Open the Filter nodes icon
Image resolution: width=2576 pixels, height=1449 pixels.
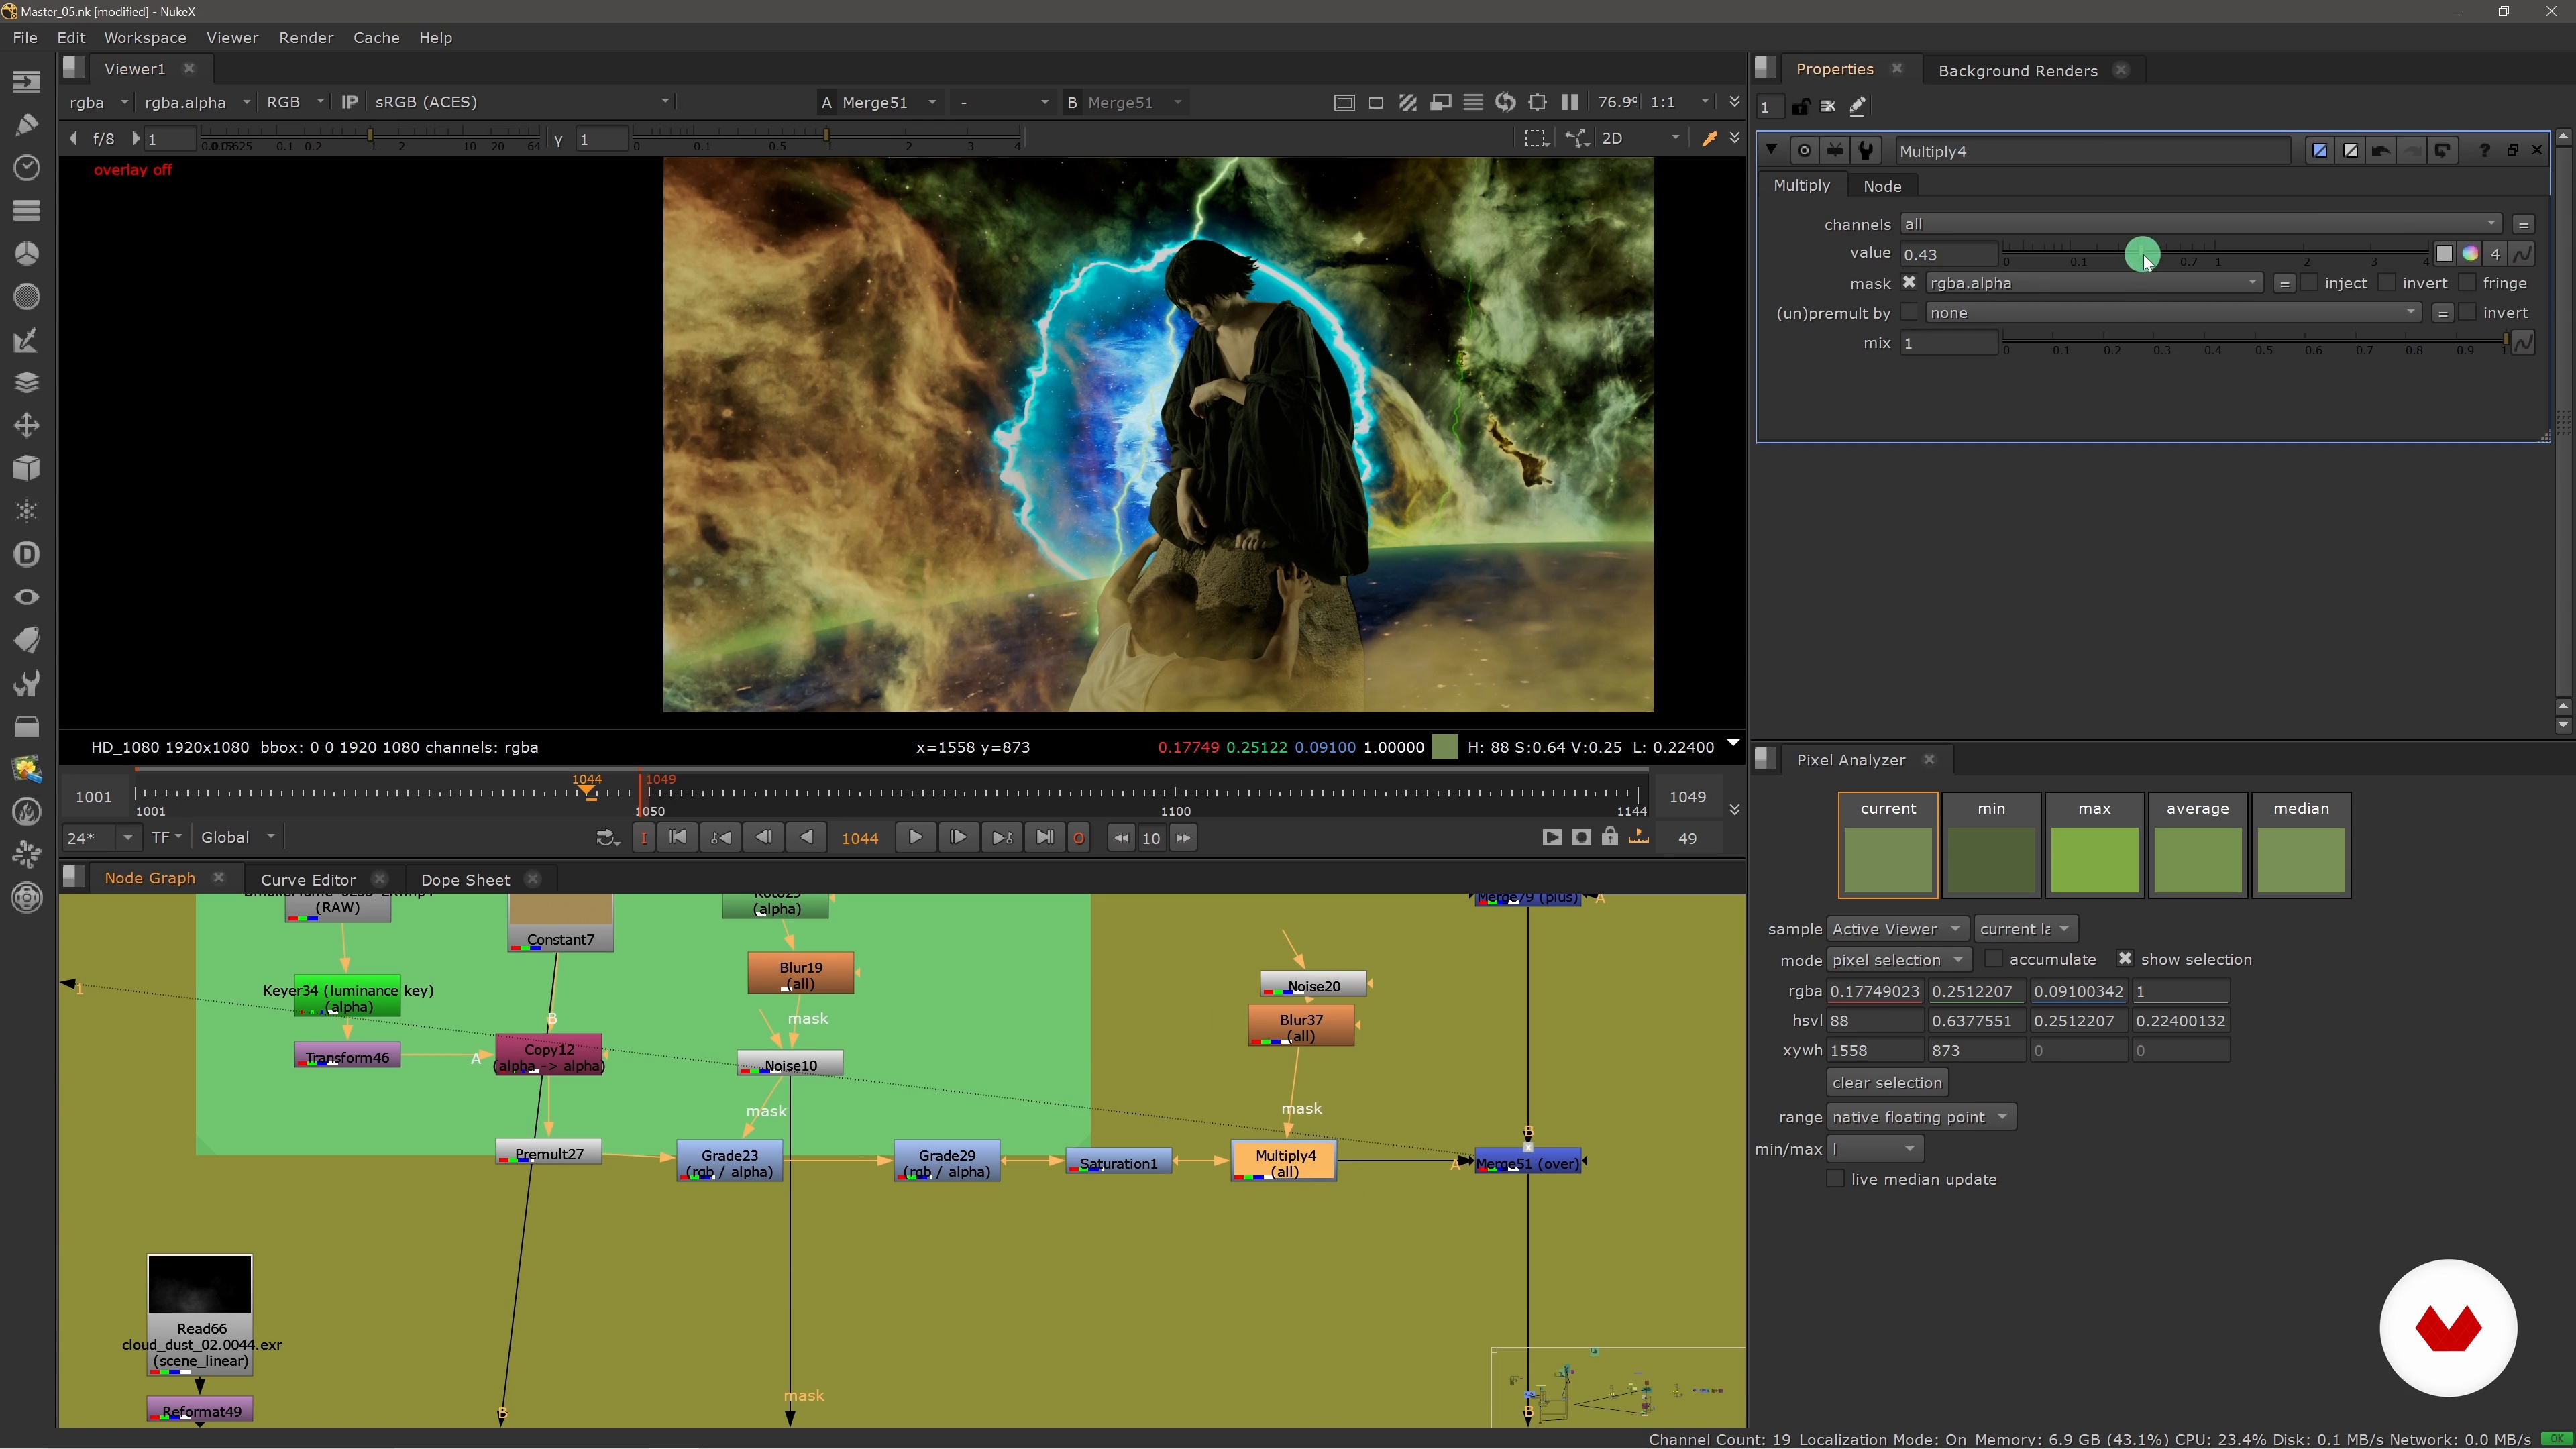pyautogui.click(x=27, y=296)
